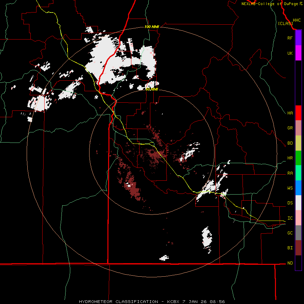Click the HHC product code label
Image resolution: width=304 pixels, height=304 pixels.
(x=297, y=20)
